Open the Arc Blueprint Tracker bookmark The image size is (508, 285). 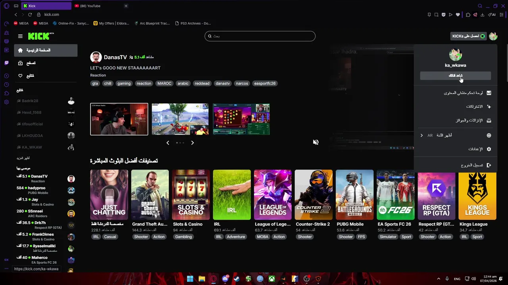(x=152, y=23)
